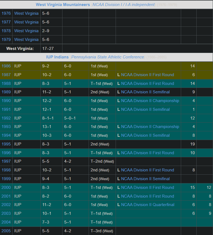Open NCAA Division I / I-A independent link

click(124, 5)
